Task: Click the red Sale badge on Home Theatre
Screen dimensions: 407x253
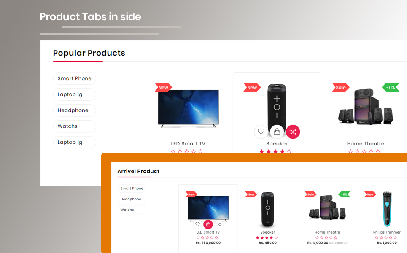Action: (x=341, y=87)
